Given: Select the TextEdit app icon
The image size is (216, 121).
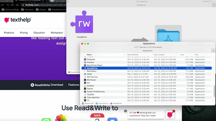Looking at the screenshot, I should [x=85, y=94].
